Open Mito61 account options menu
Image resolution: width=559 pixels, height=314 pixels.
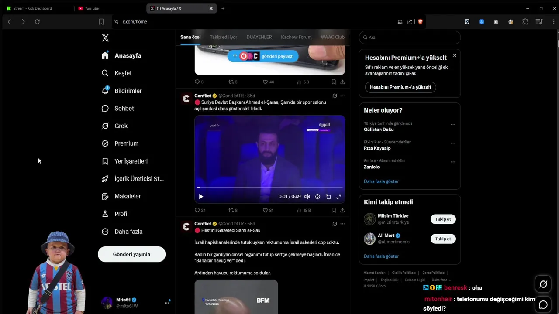167,303
